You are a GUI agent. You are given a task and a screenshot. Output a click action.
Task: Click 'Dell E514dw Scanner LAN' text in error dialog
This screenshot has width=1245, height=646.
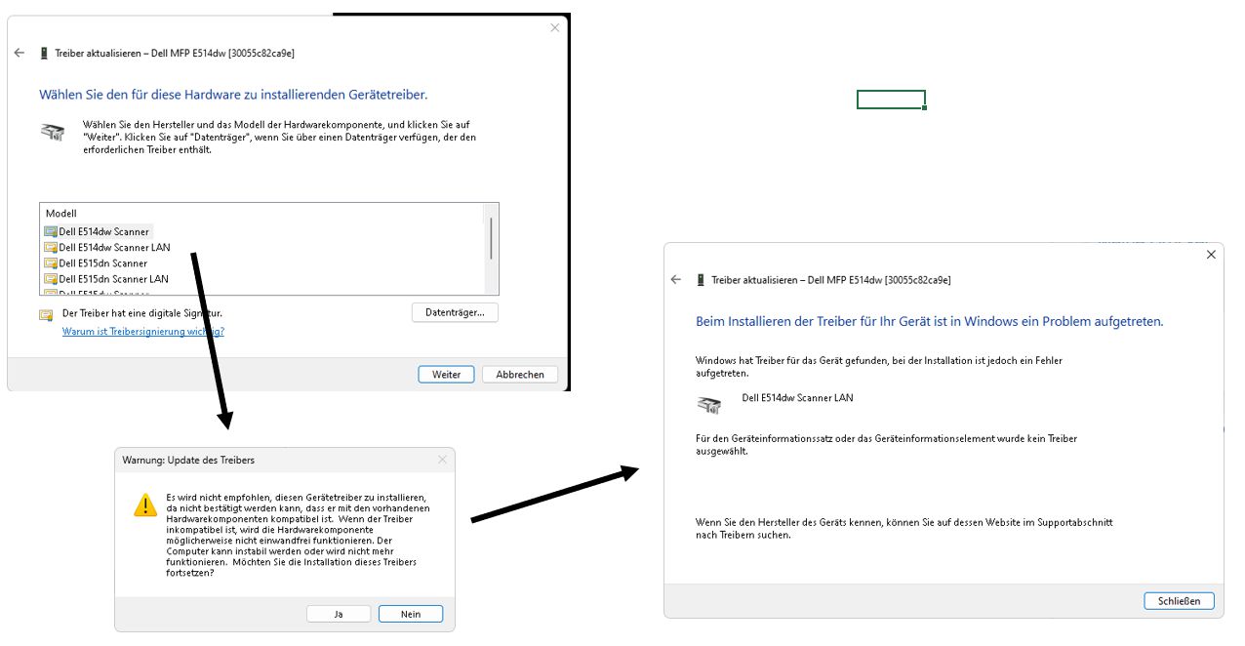pos(798,398)
